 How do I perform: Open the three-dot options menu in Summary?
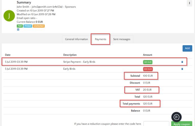click(189, 3)
